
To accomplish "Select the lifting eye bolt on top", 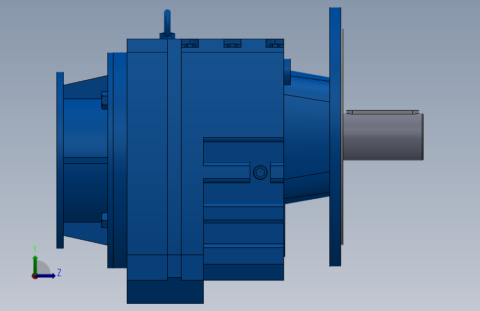I will (167, 24).
